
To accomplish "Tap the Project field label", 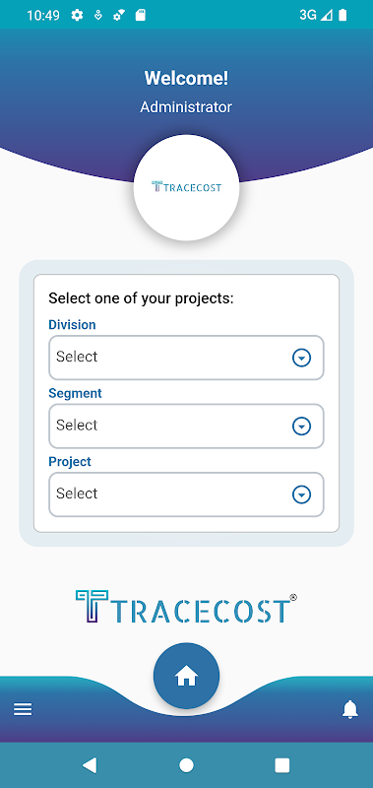I will [70, 461].
